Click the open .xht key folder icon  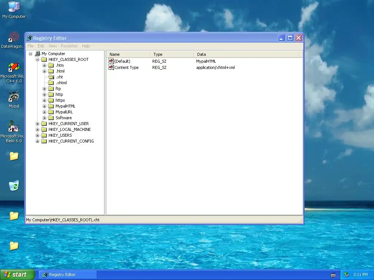pyautogui.click(x=51, y=77)
